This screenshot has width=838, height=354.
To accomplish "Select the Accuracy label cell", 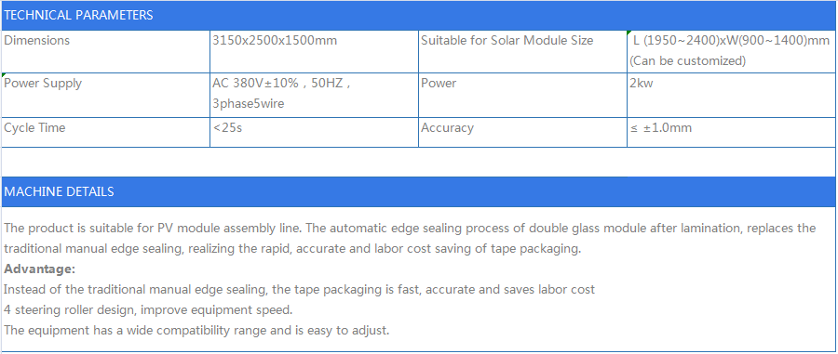I will click(522, 132).
